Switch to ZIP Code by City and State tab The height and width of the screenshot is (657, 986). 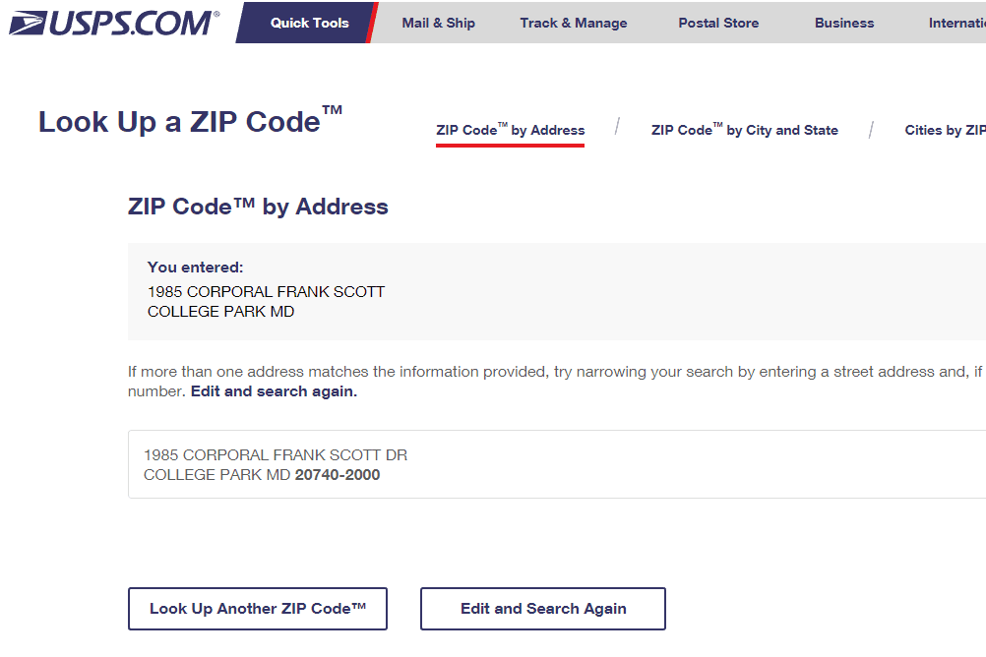(x=744, y=130)
